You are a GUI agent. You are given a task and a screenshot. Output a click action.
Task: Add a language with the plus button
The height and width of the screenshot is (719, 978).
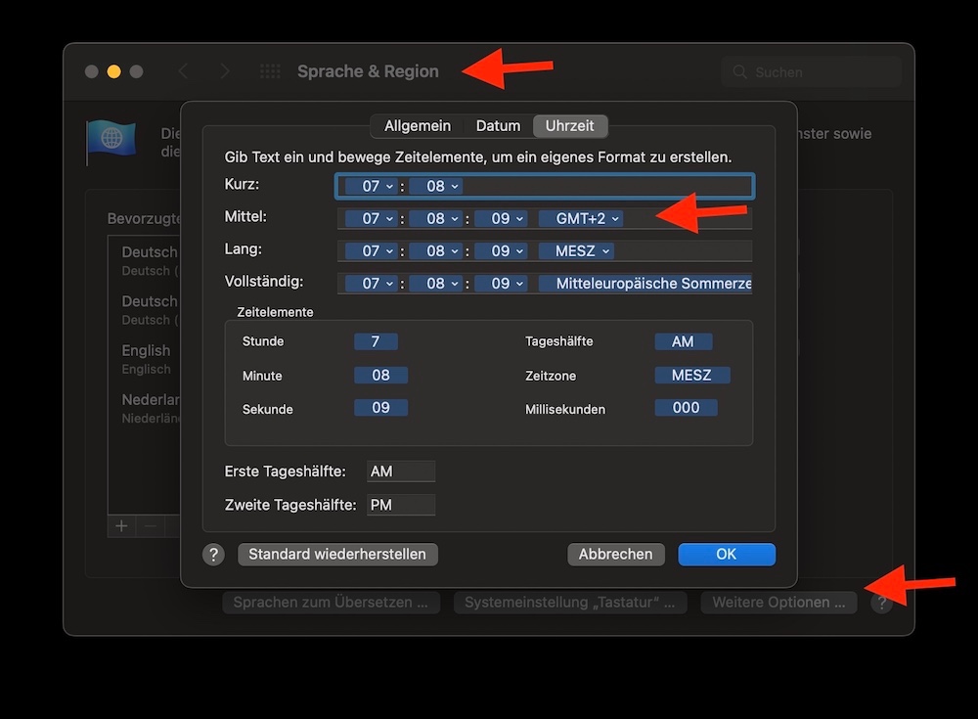121,526
